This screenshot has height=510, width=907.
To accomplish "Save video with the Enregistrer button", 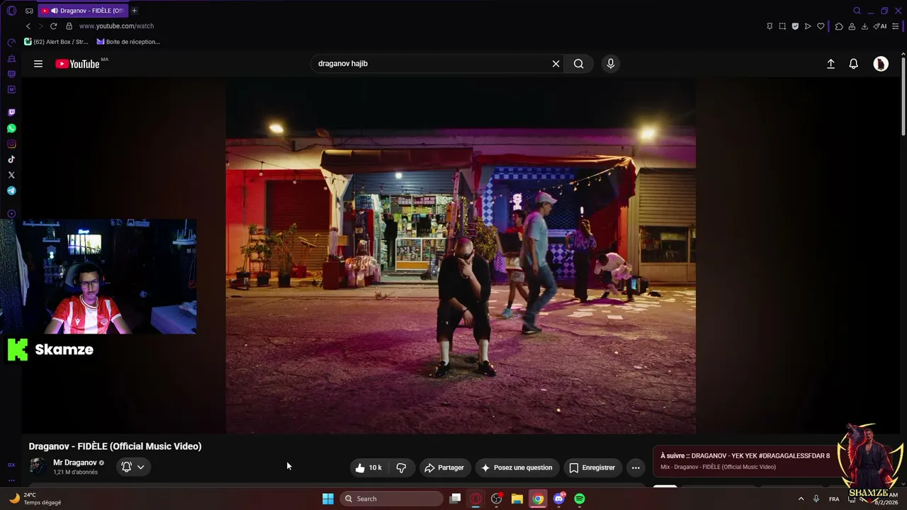I will [x=592, y=467].
